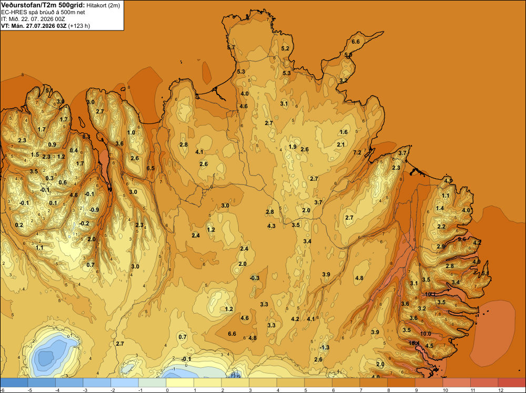Click the legend swatch between 8 and 9

click(x=401, y=382)
